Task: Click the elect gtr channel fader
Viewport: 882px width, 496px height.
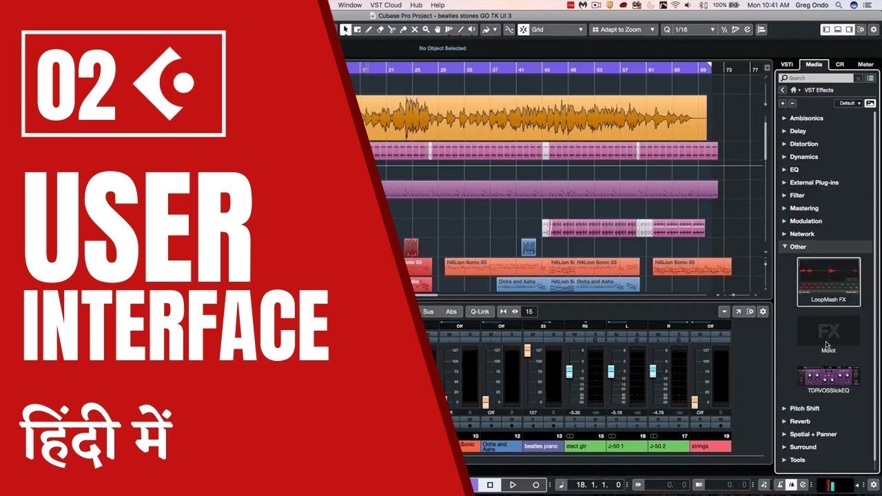Action: click(x=570, y=371)
